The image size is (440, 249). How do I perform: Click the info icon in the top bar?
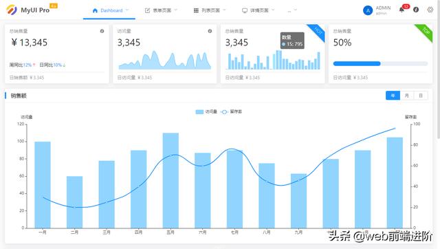pos(416,10)
